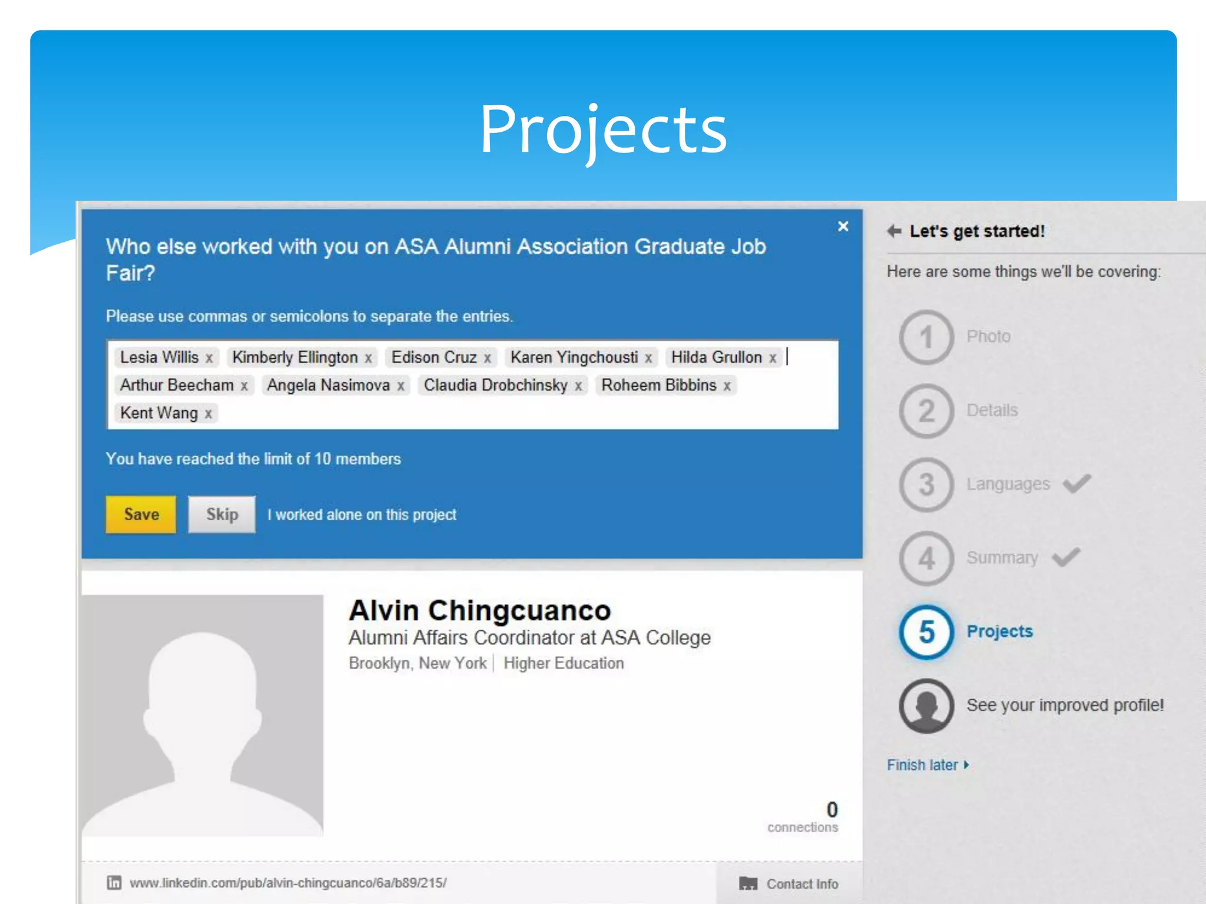This screenshot has height=904, width=1206.
Task: Delete Kent Wang from project members
Action: 208,414
